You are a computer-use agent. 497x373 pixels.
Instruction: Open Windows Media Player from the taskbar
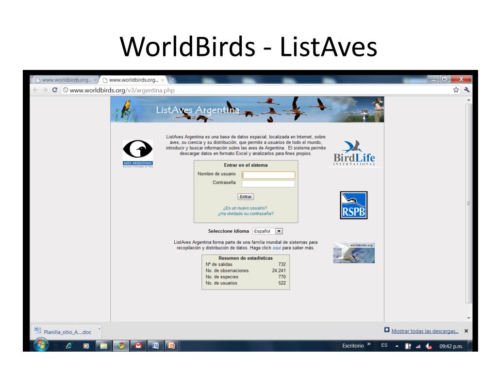click(86, 346)
